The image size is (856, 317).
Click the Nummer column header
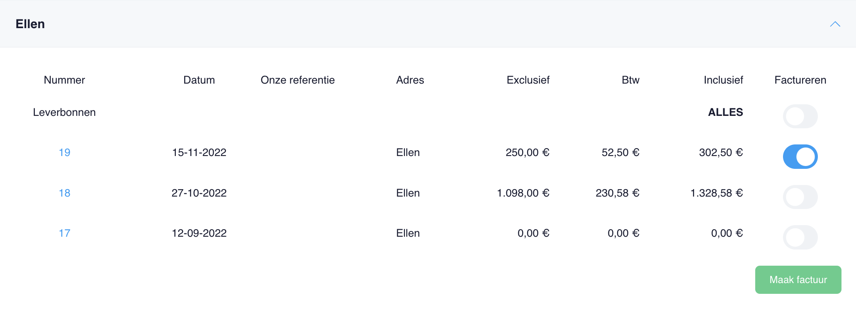click(x=64, y=80)
